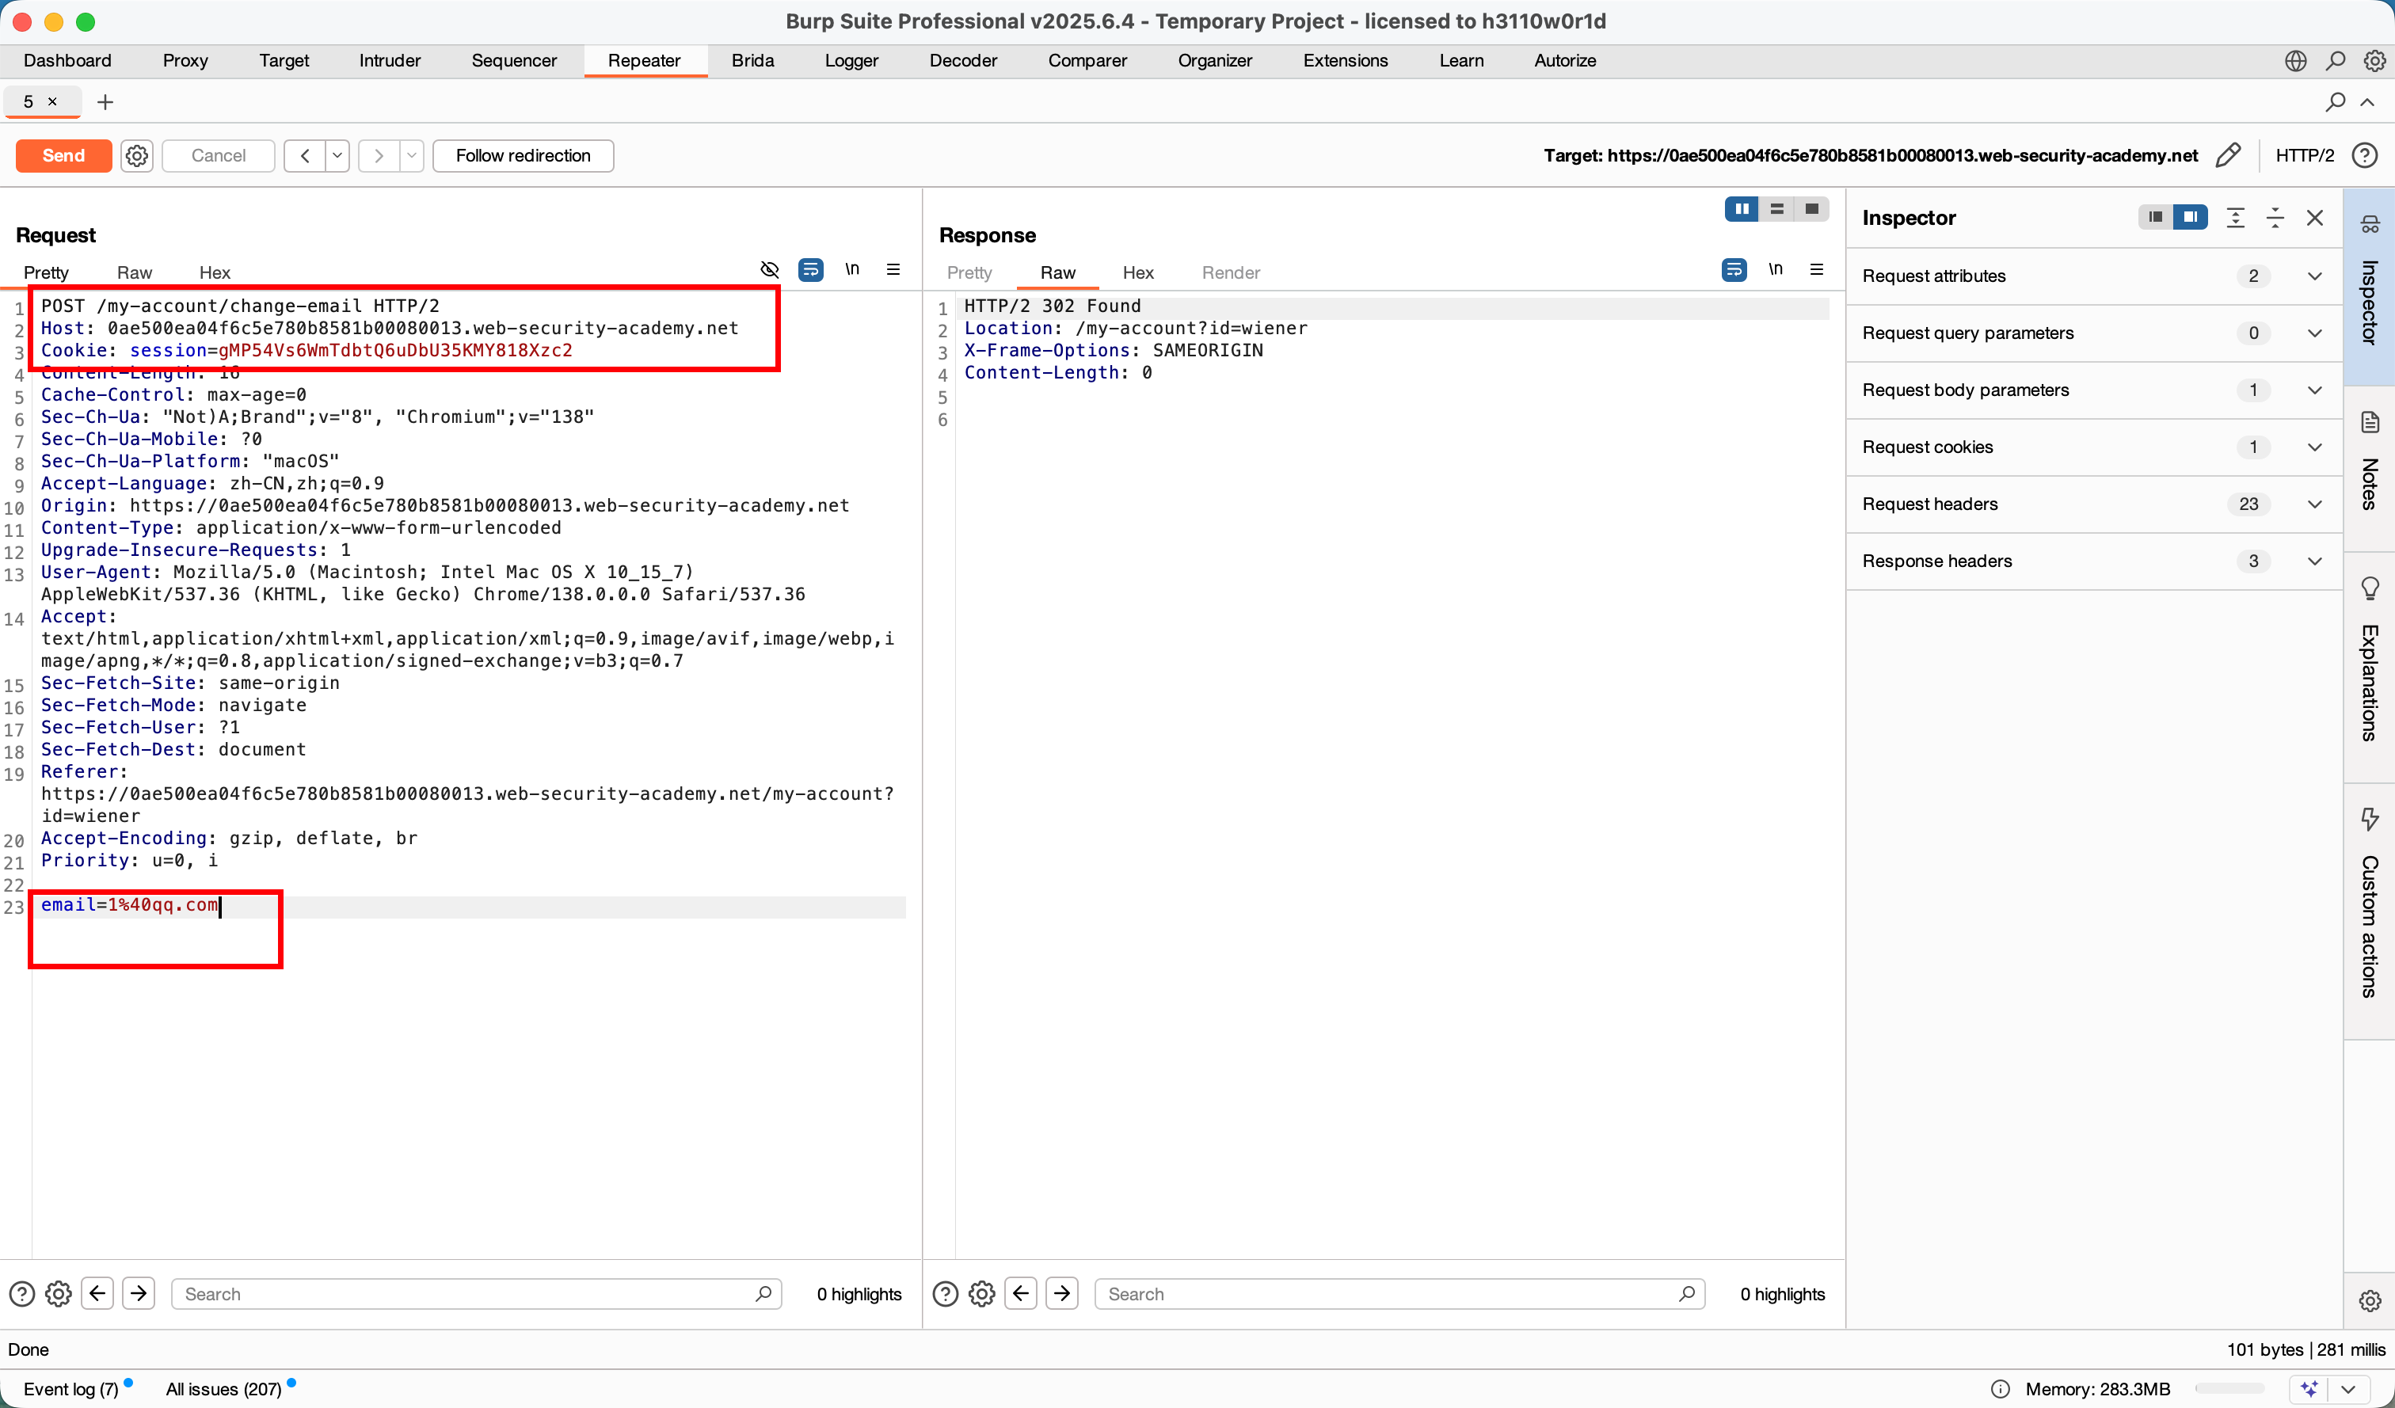Add a new Repeater tab
Screen dimensions: 2395x1408
pos(105,101)
